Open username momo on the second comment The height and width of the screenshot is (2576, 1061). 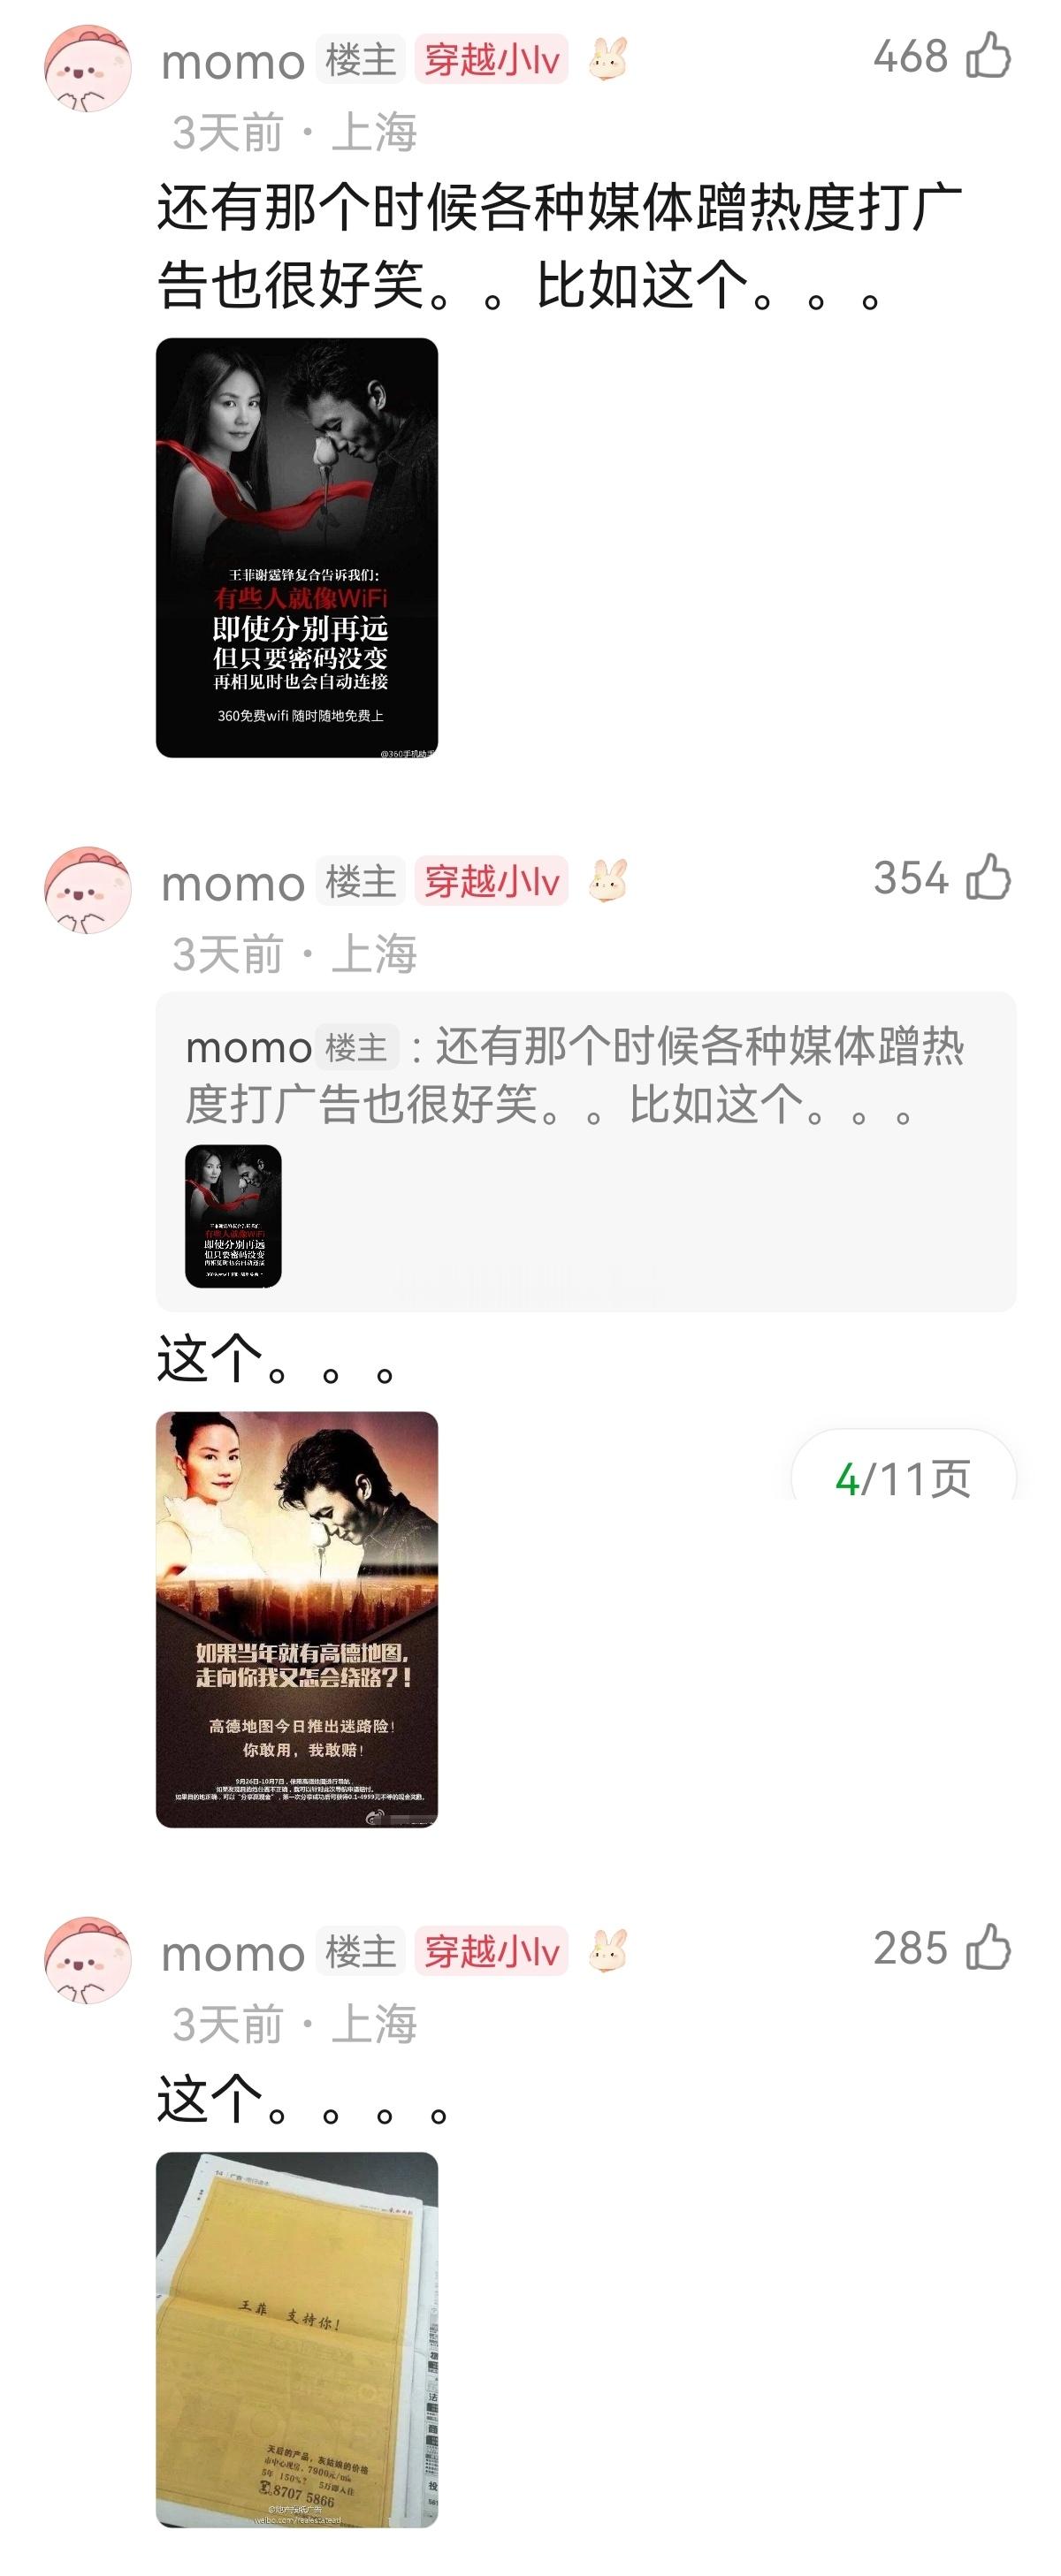233,883
